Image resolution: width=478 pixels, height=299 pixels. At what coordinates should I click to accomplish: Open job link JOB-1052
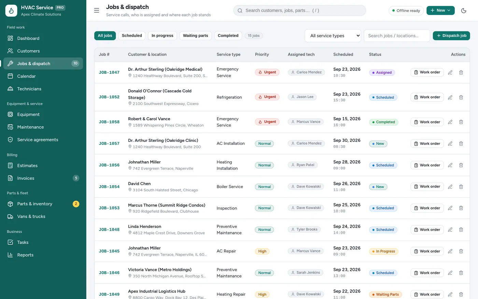109,97
